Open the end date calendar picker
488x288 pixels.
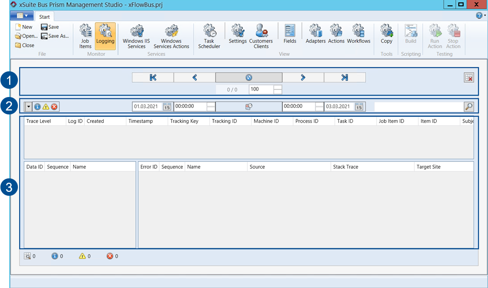point(359,107)
